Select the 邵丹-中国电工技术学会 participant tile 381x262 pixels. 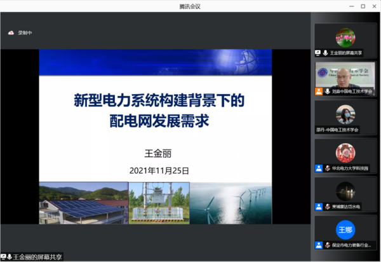pyautogui.click(x=345, y=116)
